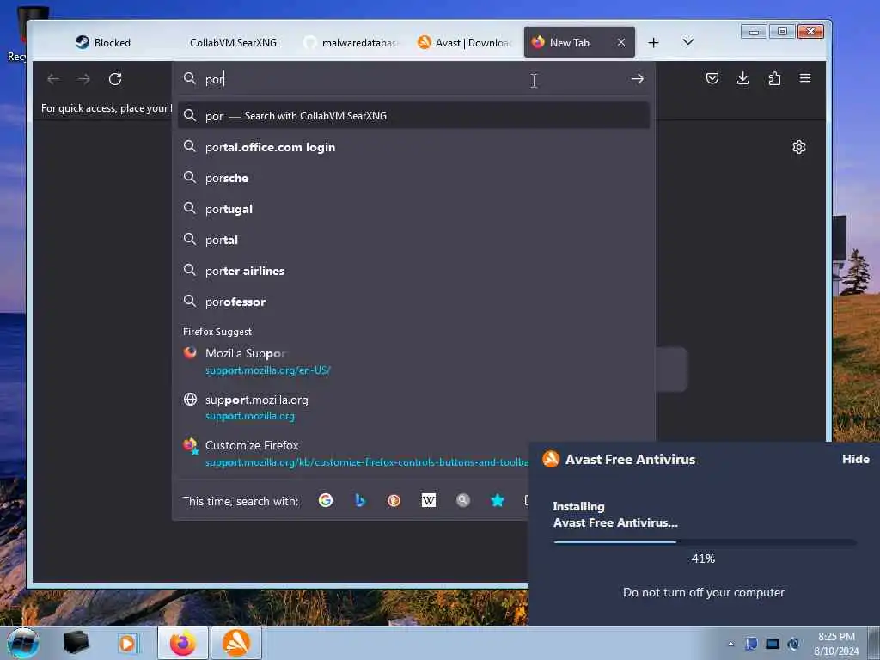This screenshot has width=880, height=660.
Task: Open New Tab personalize gear settings
Action: [798, 147]
